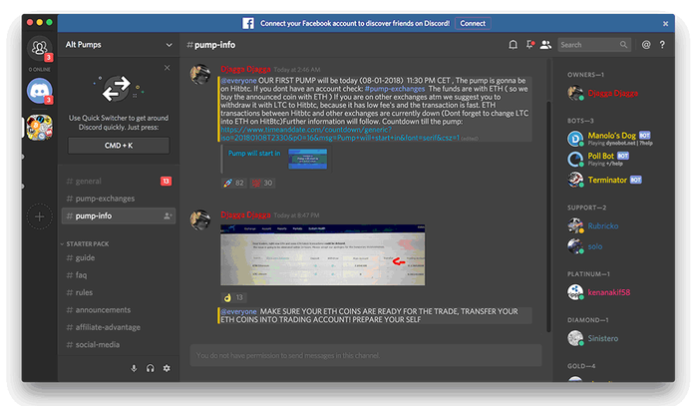Click Rubricko member avatar

tap(575, 225)
